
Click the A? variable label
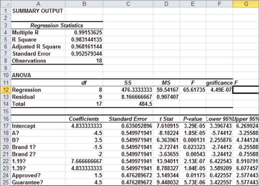(x=16, y=133)
